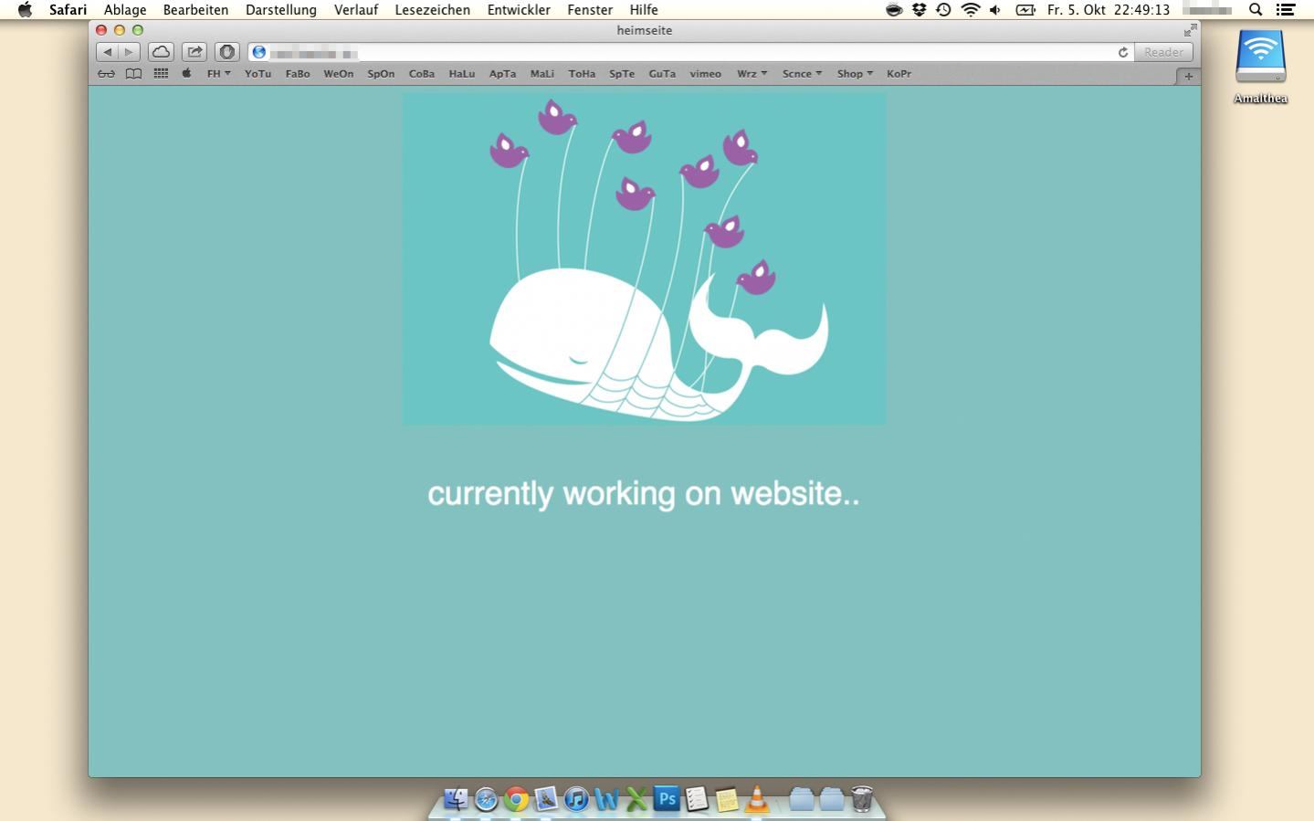Open Microsoft Excel from the Dock
Viewport: 1314px width, 821px height.
(x=636, y=799)
